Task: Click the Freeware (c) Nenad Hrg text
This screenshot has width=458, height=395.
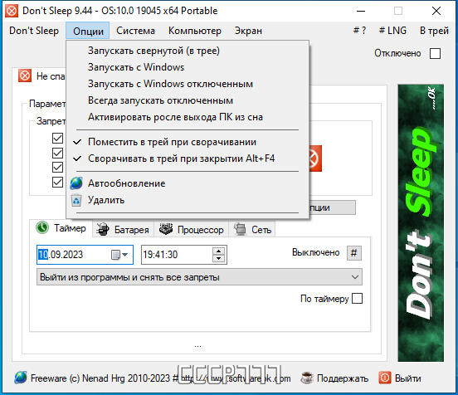Action: pyautogui.click(x=100, y=378)
